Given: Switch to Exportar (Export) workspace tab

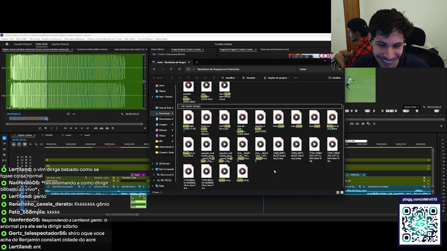Looking at the screenshot, I should tap(60, 44).
